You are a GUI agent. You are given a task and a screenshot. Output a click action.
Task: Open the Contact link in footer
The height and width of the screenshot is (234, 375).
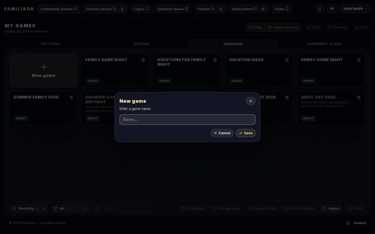360,223
